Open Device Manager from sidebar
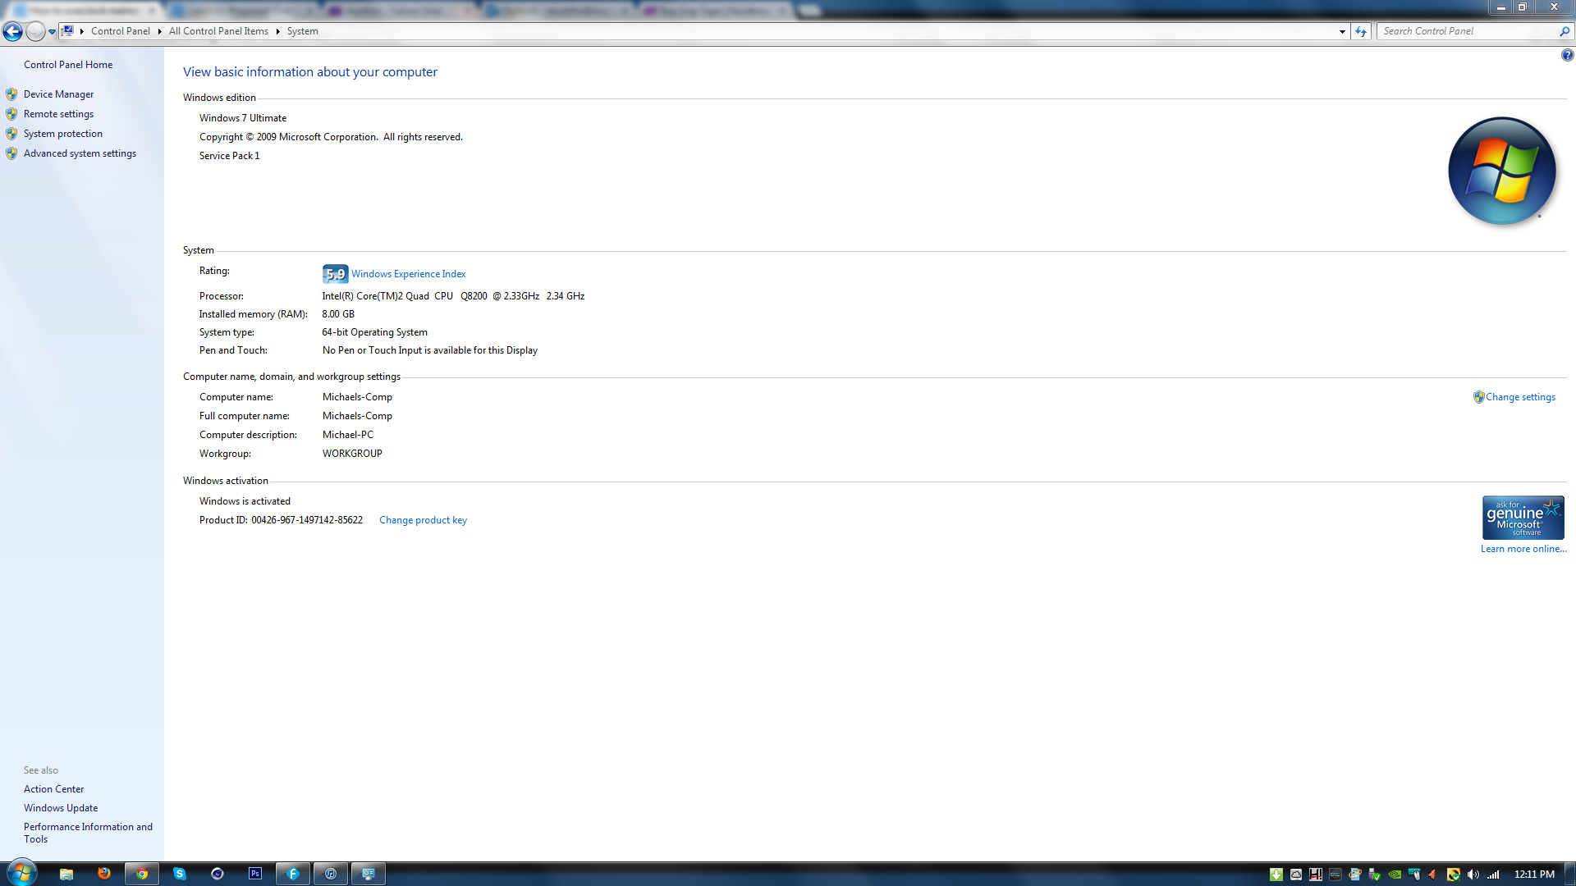 point(58,94)
